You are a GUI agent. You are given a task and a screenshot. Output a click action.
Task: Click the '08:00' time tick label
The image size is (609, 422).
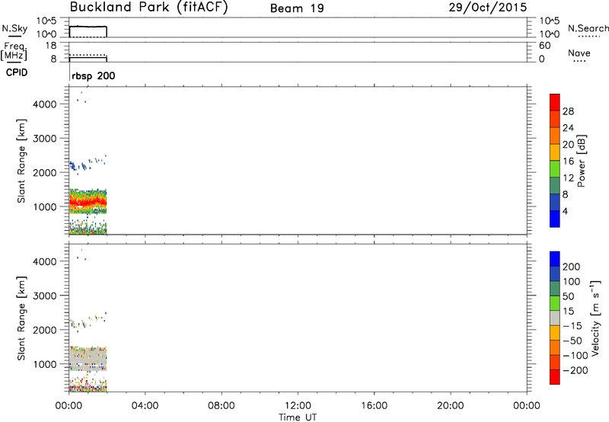pos(222,406)
